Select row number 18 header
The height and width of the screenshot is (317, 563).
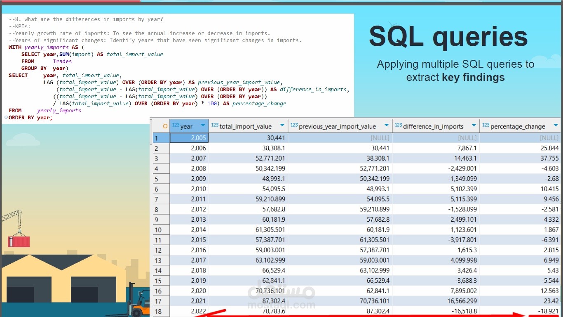coord(161,311)
